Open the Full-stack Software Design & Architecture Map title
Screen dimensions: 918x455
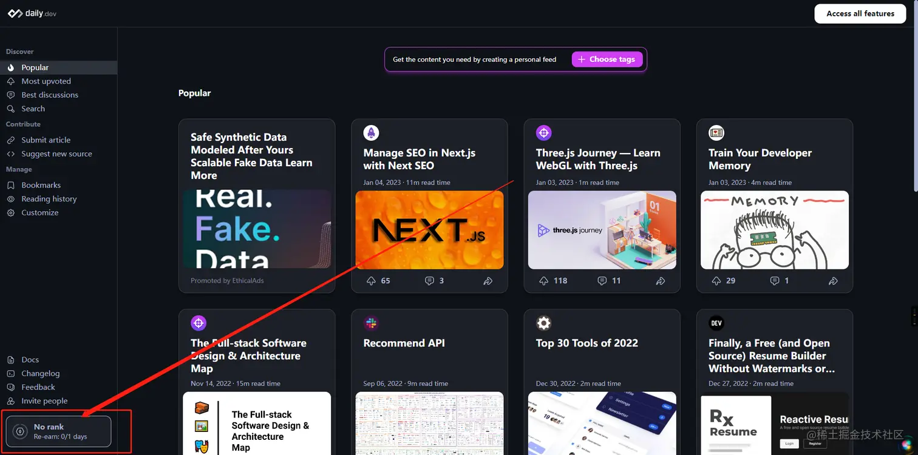point(248,356)
